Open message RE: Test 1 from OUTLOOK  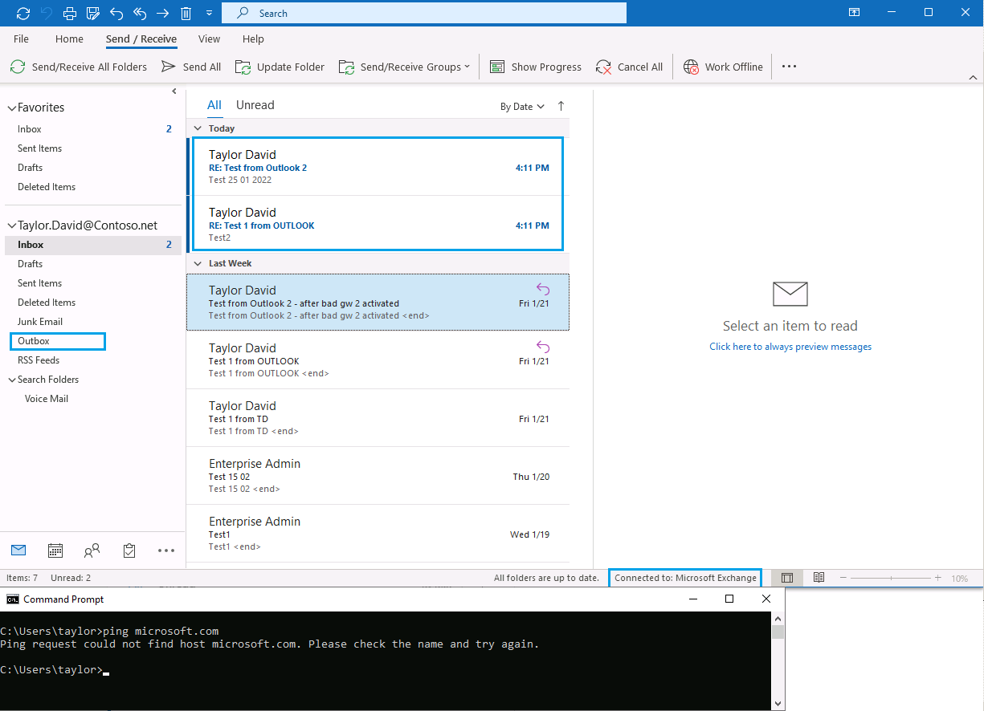378,225
